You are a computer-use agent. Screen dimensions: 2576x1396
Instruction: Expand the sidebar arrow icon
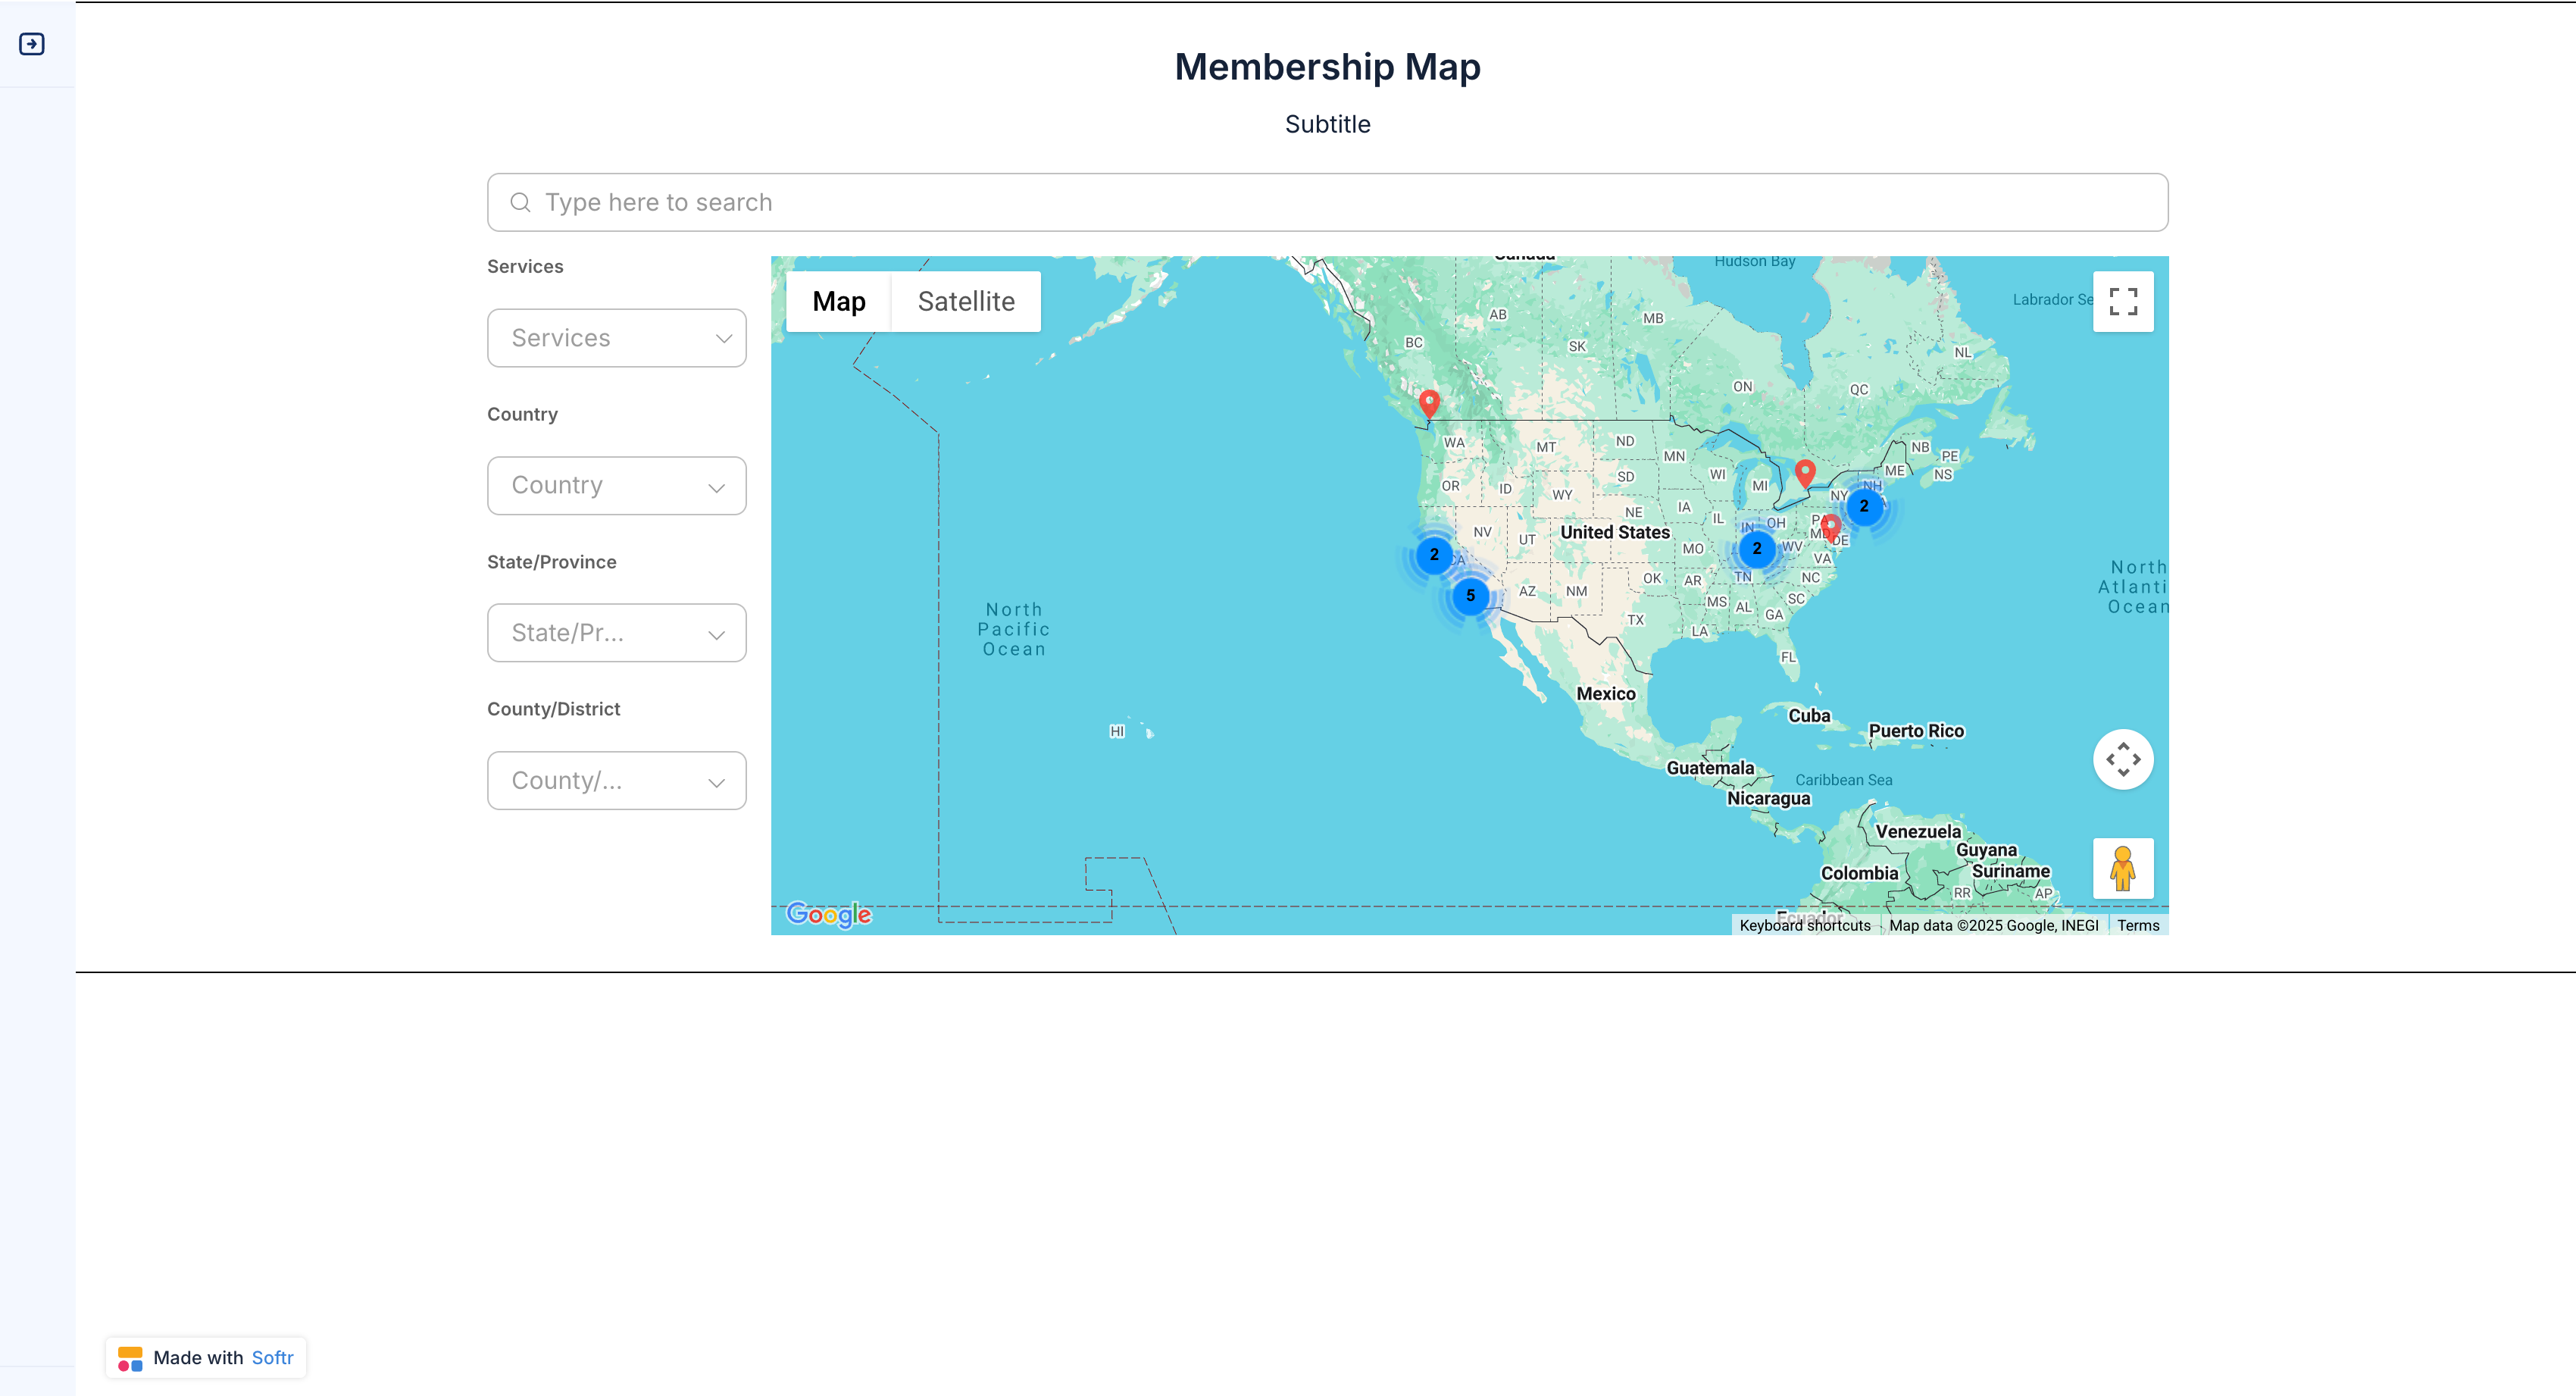click(32, 44)
